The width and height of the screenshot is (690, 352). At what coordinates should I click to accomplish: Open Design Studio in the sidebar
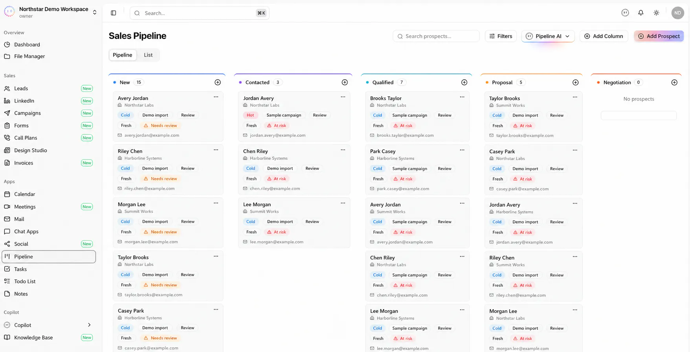(49, 150)
